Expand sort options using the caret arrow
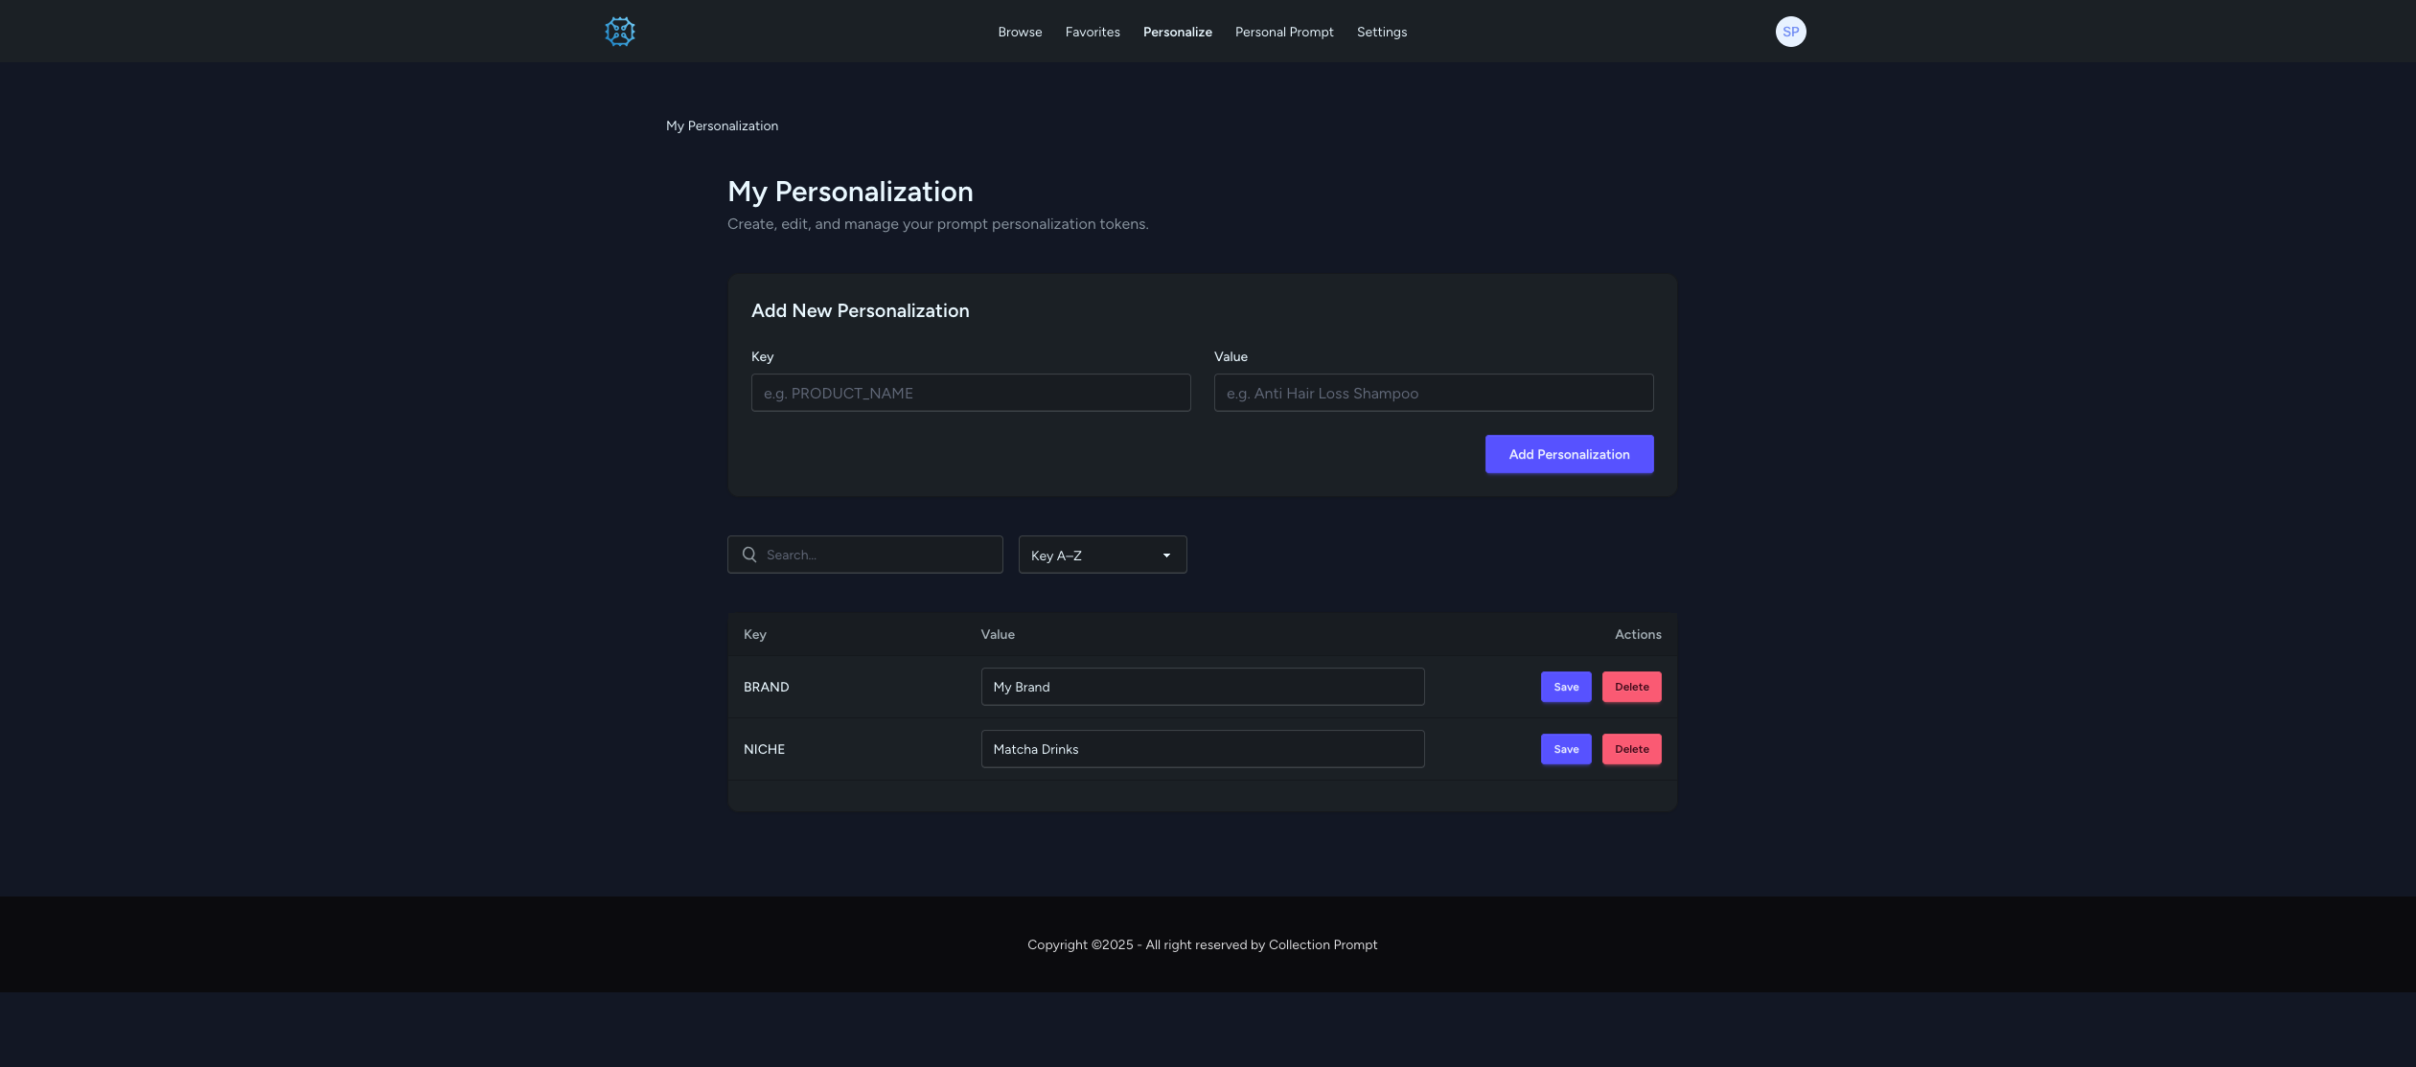Screen dimensions: 2416x1067 coord(1165,555)
